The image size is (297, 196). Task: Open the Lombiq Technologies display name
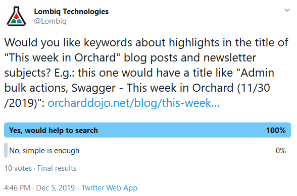click(71, 12)
